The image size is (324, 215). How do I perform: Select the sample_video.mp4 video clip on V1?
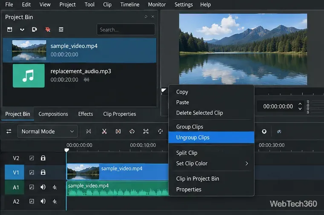(118, 172)
